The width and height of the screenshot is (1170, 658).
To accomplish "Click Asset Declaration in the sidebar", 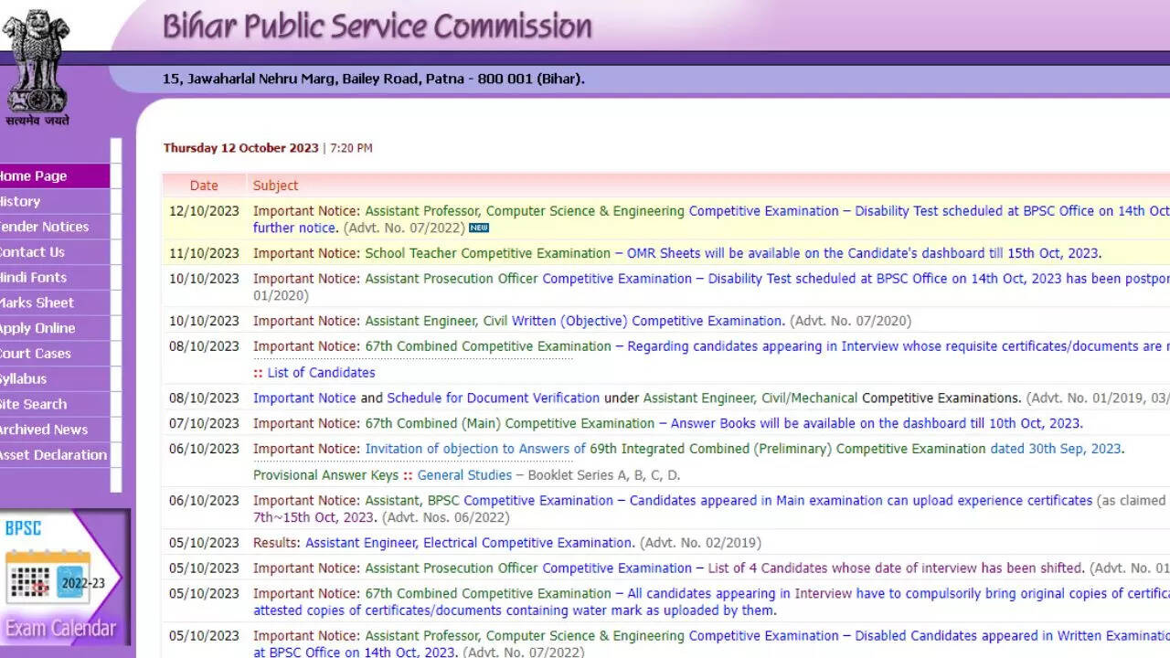I will click(54, 455).
